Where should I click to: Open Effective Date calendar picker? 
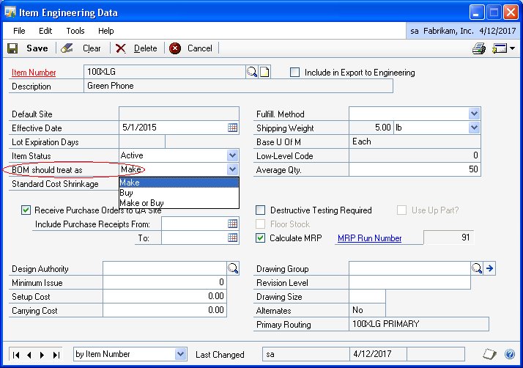click(232, 128)
